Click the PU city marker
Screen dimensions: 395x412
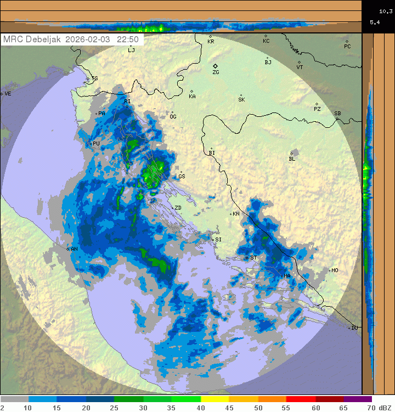[91, 143]
